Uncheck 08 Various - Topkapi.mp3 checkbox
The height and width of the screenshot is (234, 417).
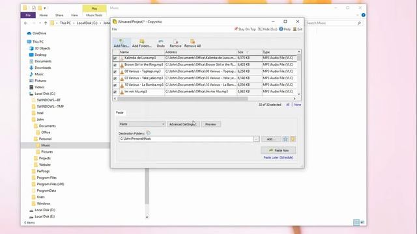click(115, 71)
